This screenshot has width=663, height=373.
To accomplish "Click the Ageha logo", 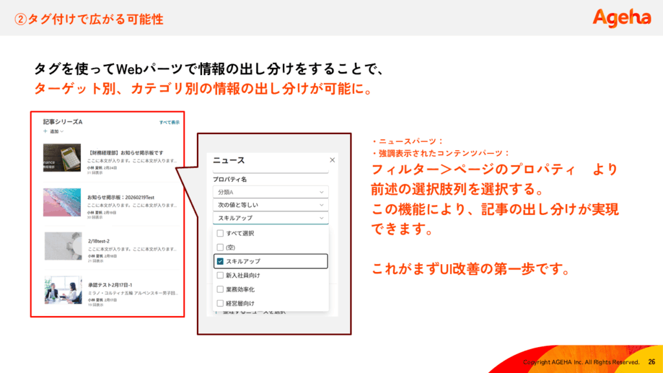I will pos(622,17).
